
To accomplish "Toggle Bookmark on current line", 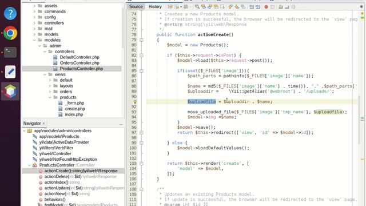I will pyautogui.click(x=243, y=7).
